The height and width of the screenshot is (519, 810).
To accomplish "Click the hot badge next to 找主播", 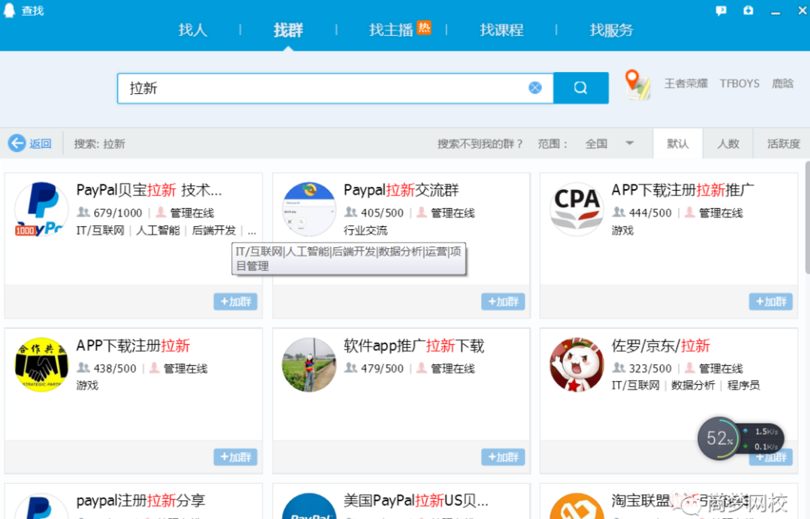I will coord(424,27).
